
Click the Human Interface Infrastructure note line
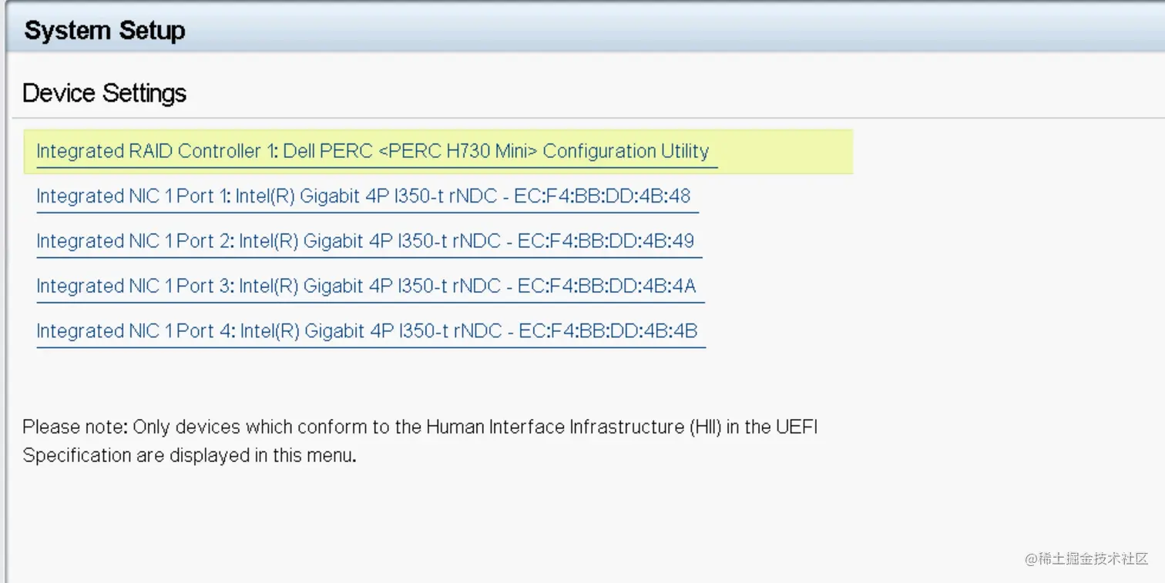pos(419,427)
